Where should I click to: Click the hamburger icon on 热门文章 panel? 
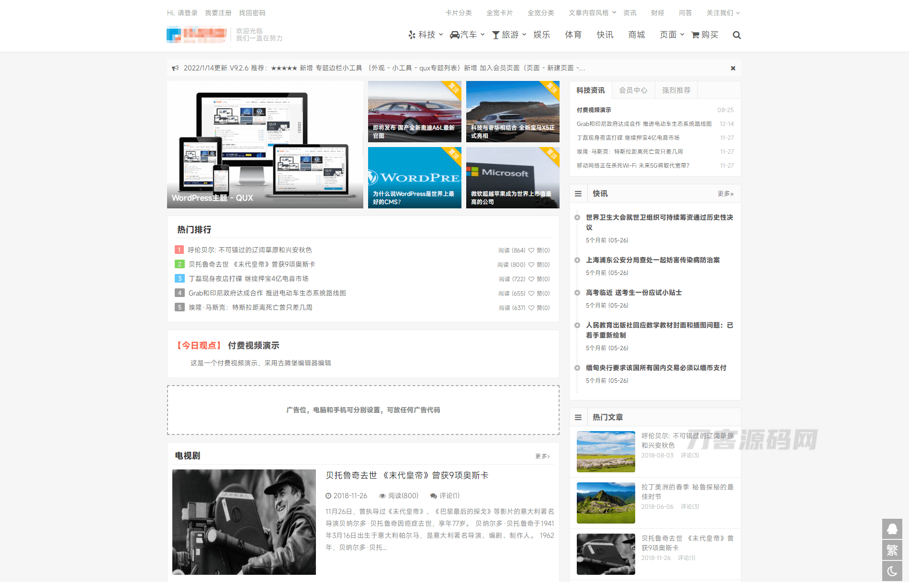click(x=578, y=417)
